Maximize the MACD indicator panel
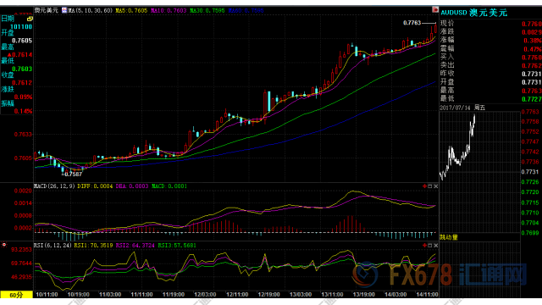 click(x=430, y=186)
